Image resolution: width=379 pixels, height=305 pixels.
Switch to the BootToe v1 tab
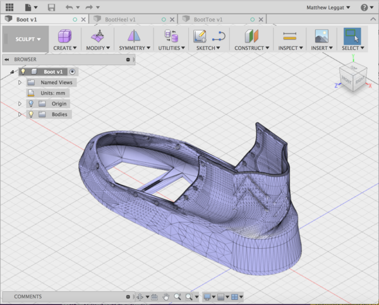(208, 20)
